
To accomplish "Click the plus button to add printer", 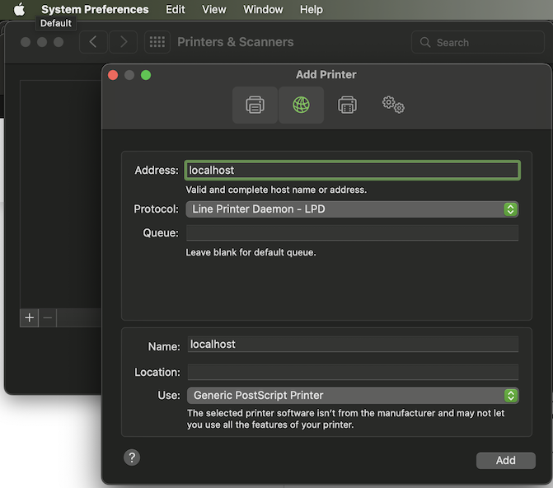I will (30, 317).
